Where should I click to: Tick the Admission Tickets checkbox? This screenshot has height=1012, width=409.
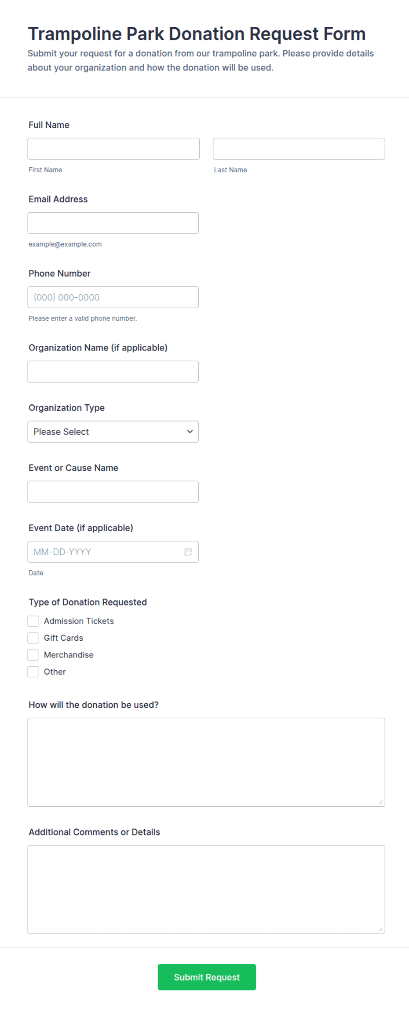[33, 621]
